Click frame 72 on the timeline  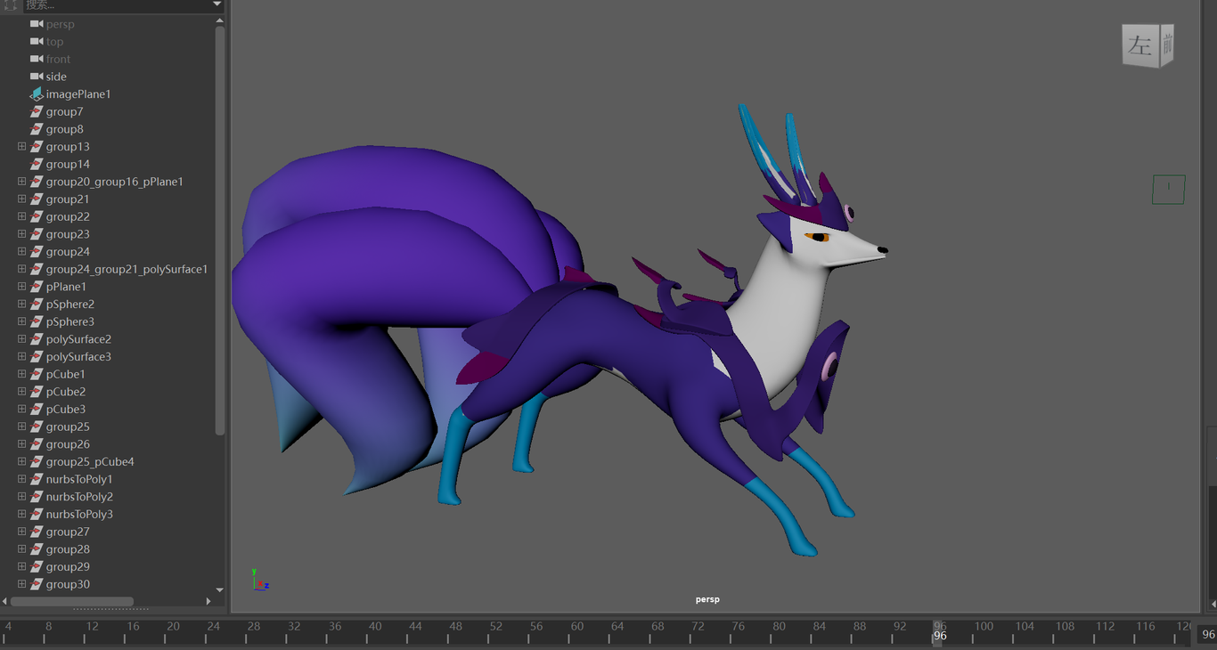(698, 627)
